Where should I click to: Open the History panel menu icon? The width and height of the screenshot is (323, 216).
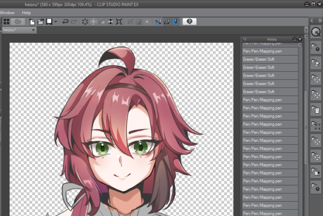(x=245, y=39)
